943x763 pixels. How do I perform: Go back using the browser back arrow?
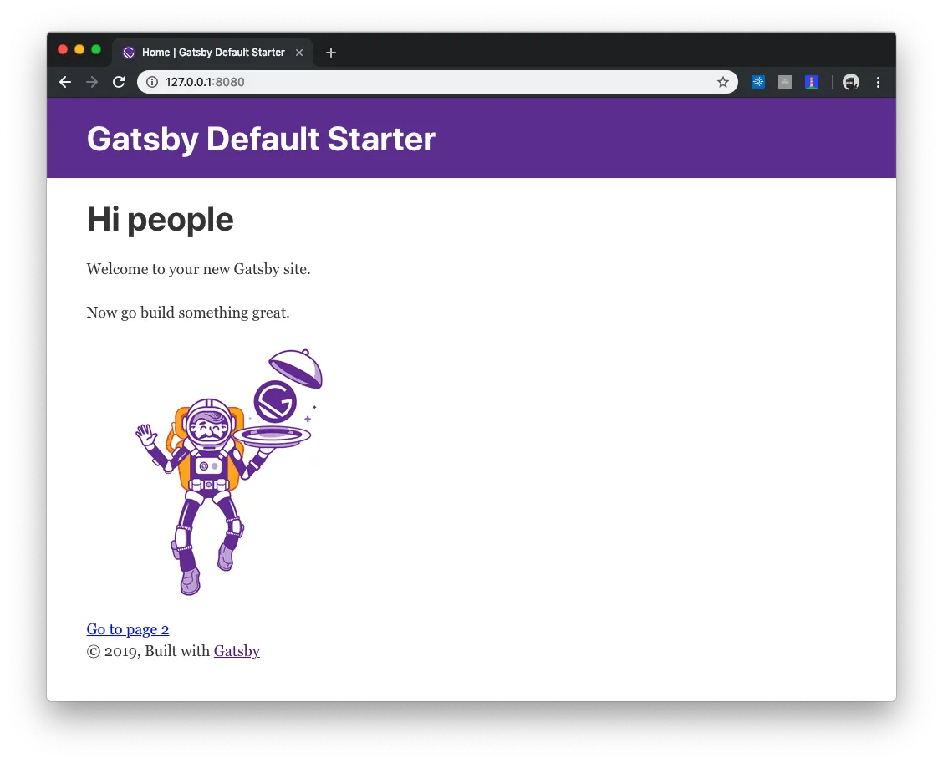click(65, 82)
